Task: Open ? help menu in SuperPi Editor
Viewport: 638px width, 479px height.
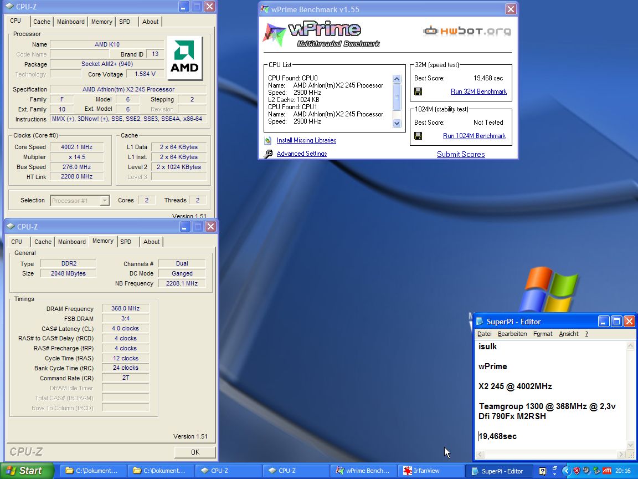Action: [x=586, y=334]
